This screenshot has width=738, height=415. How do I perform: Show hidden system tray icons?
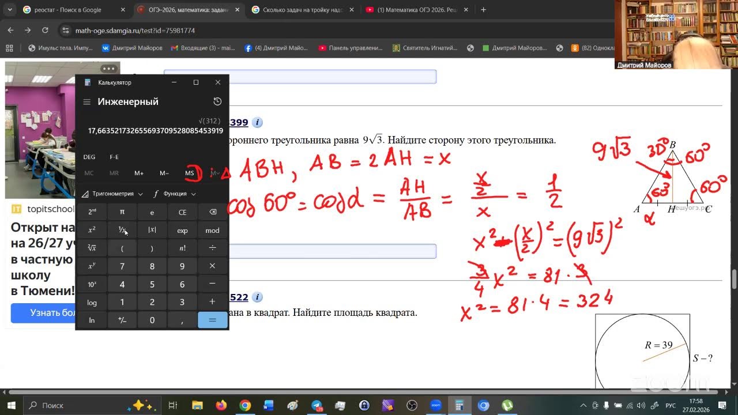[583, 405]
